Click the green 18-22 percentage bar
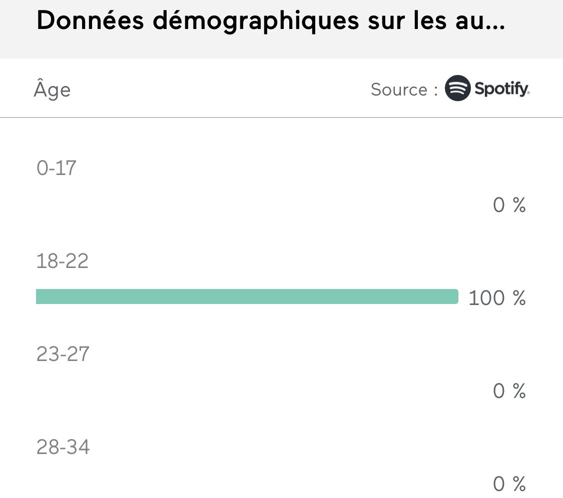Screen dimensions: 563x498 [247, 296]
